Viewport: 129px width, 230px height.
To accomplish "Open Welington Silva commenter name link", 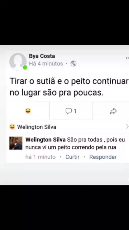I will [45, 140].
